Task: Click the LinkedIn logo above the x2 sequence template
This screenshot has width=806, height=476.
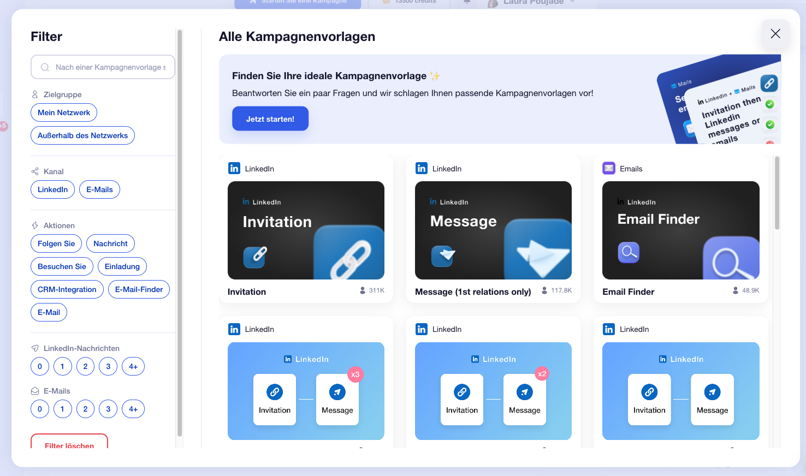Action: click(x=422, y=329)
